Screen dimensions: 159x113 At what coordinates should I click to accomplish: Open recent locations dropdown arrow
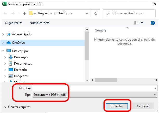[19, 13]
